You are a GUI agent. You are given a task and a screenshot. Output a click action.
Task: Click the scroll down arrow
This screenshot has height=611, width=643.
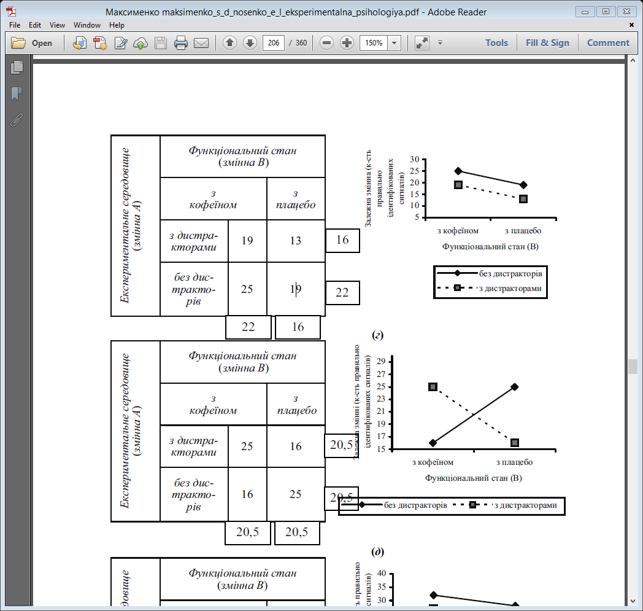[x=633, y=601]
